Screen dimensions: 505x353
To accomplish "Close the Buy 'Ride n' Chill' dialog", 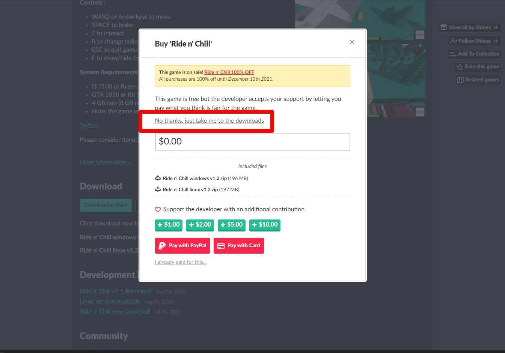I will coord(352,42).
